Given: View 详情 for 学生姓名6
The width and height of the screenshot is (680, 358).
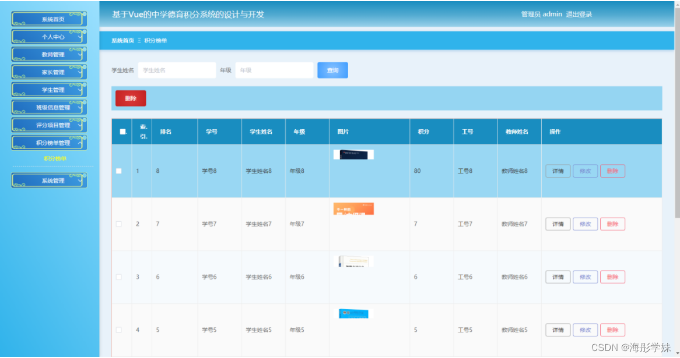Looking at the screenshot, I should click(557, 277).
